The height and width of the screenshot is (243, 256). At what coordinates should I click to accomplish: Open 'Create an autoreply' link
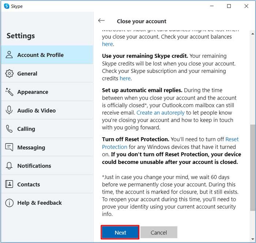[x=161, y=113]
